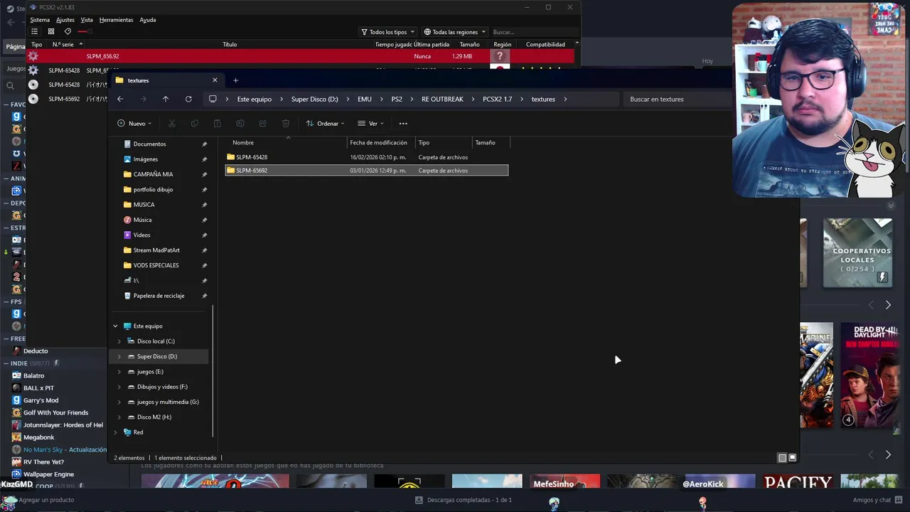This screenshot has height=512, width=910.
Task: Navigate to PS2 breadcrumb
Action: tap(397, 99)
